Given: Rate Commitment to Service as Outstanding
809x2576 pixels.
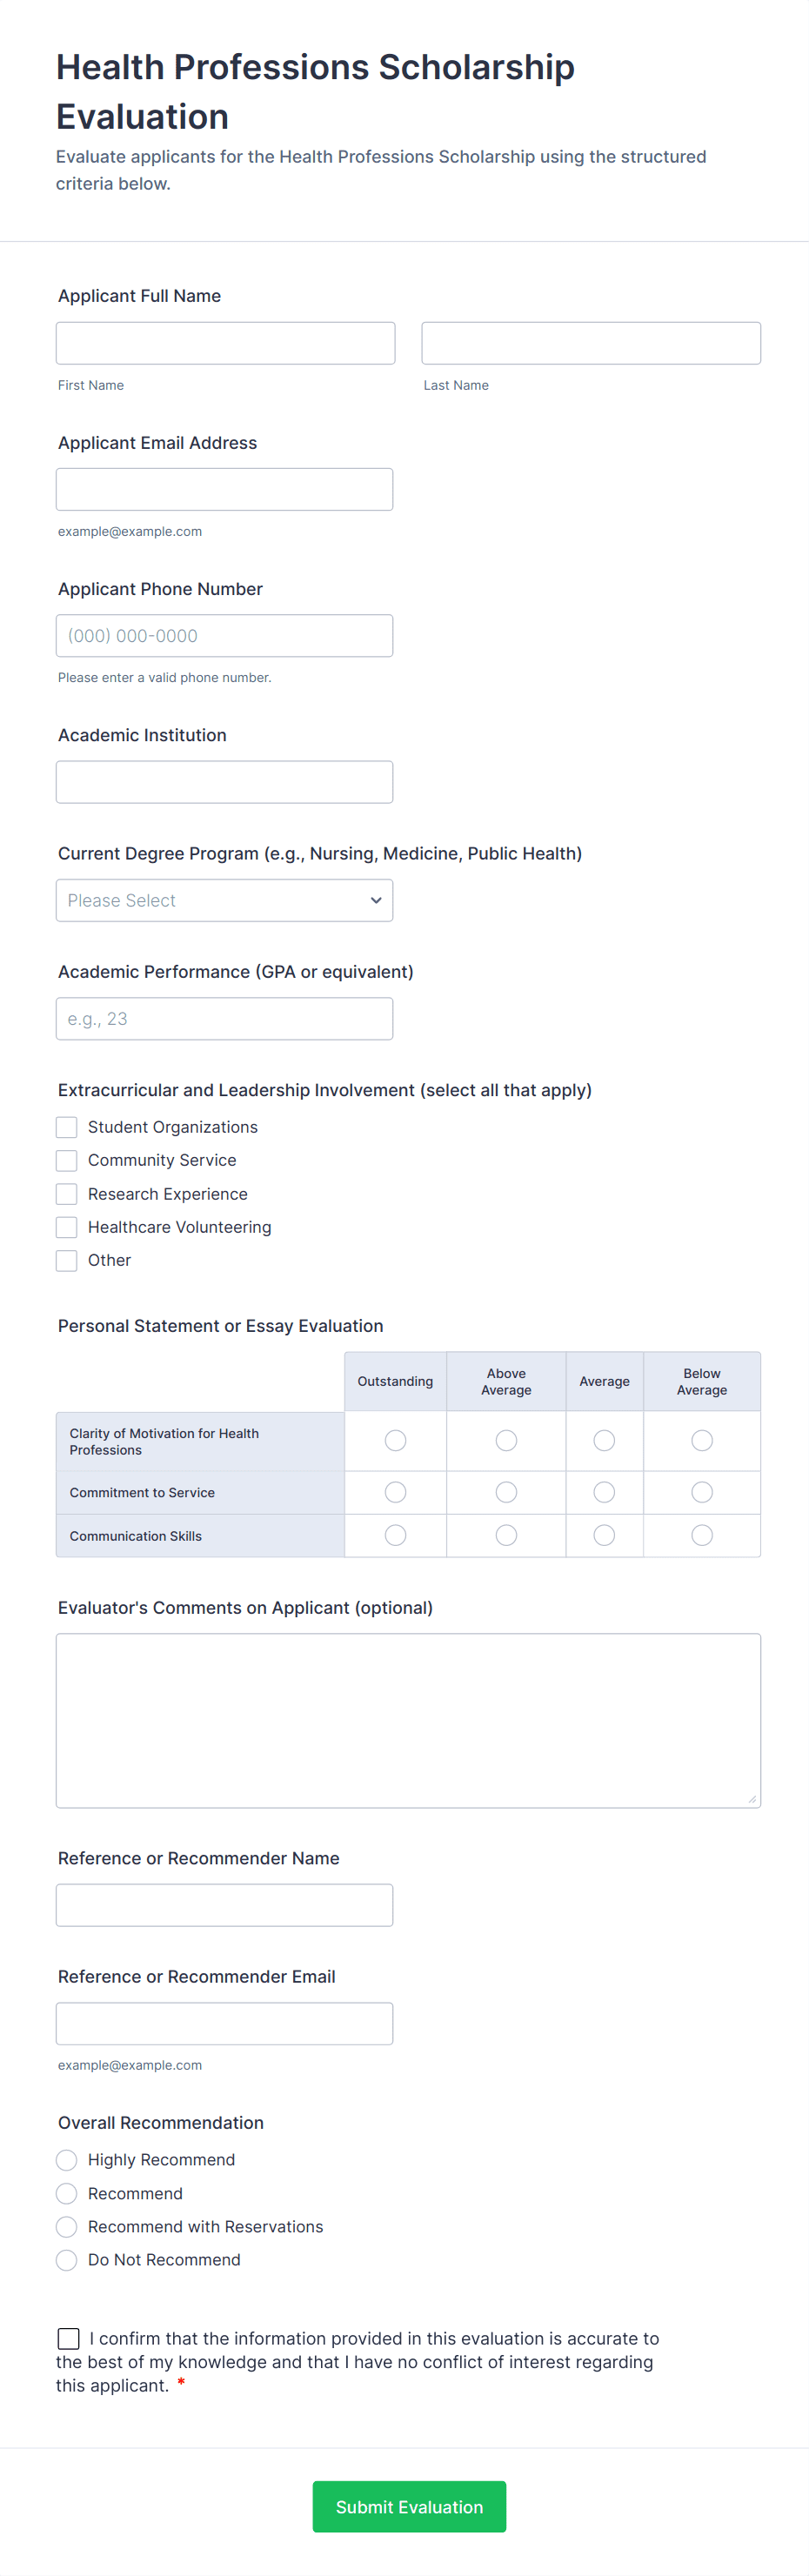Looking at the screenshot, I should 396,1492.
